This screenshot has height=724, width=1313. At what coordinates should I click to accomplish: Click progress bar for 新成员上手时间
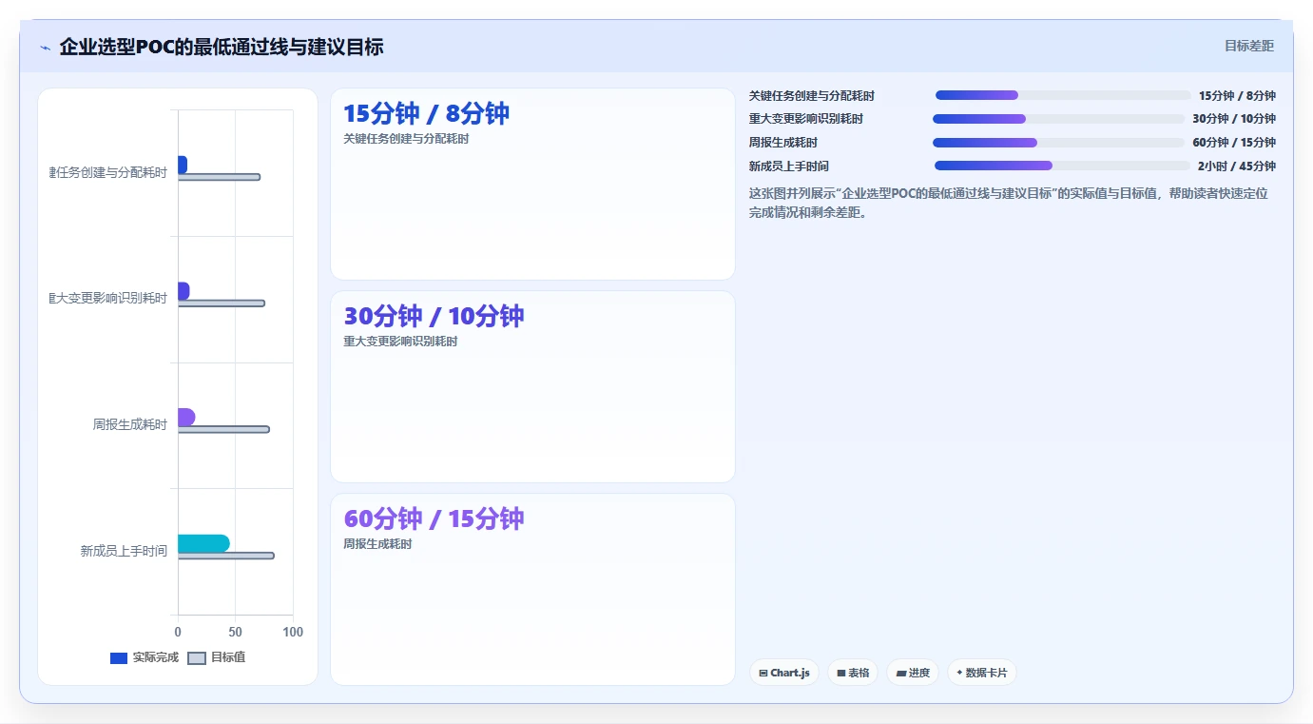pos(1063,166)
